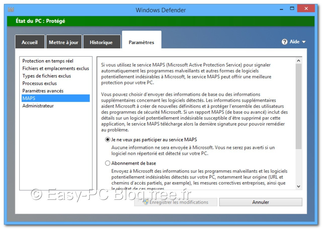Click the scroll up arrow
The height and width of the screenshot is (229, 322).
299,61
